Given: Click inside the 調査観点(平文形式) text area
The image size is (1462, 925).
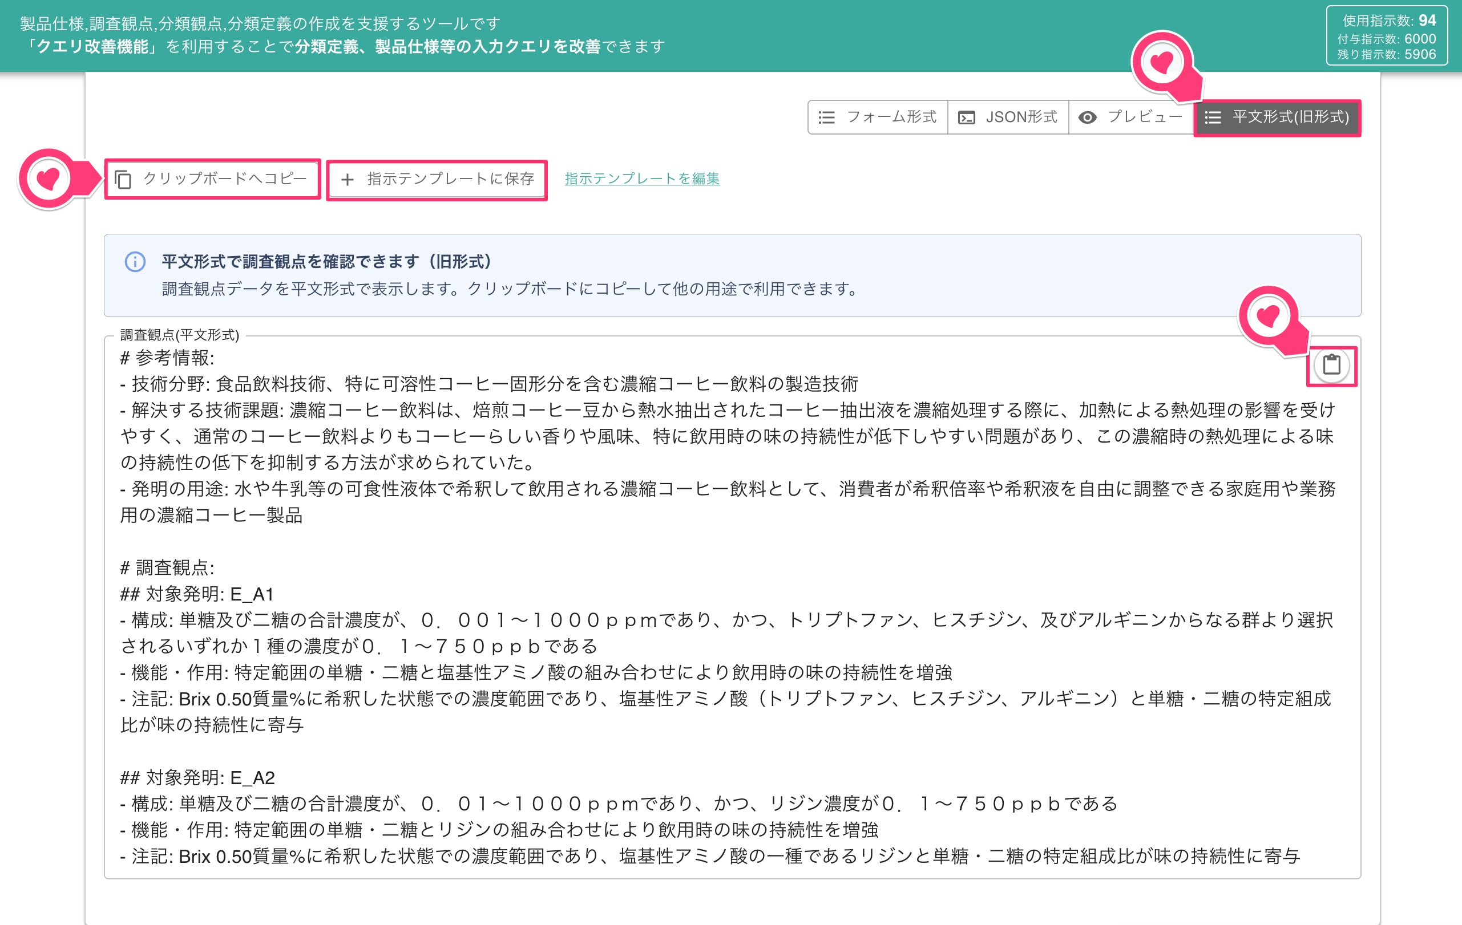Looking at the screenshot, I should 732,607.
